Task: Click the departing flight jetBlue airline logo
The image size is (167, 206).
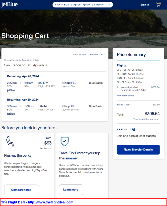Action: 11,90
